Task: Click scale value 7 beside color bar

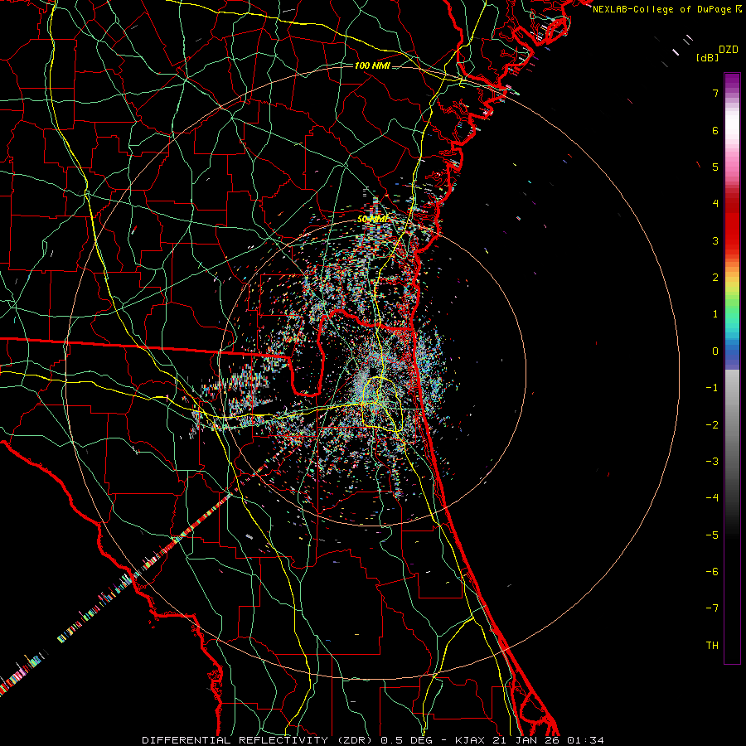Action: tap(715, 93)
